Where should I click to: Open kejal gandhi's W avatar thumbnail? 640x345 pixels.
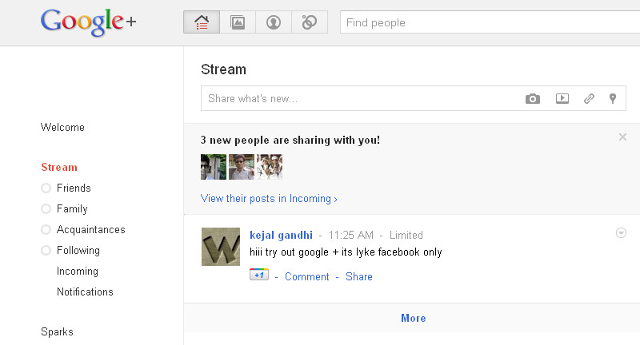tap(221, 247)
